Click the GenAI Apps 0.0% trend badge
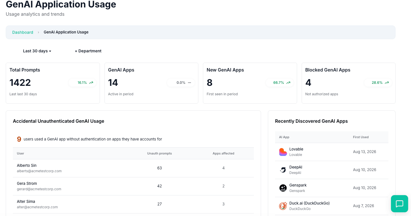Screen dimensions: 411x216 (x=181, y=83)
